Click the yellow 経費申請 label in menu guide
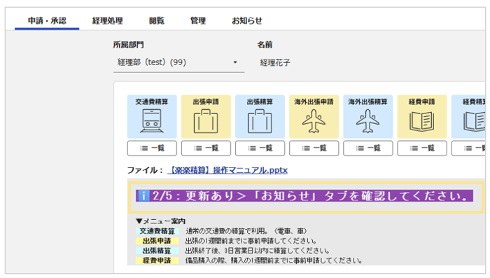Image resolution: width=490 pixels, height=278 pixels. click(157, 260)
